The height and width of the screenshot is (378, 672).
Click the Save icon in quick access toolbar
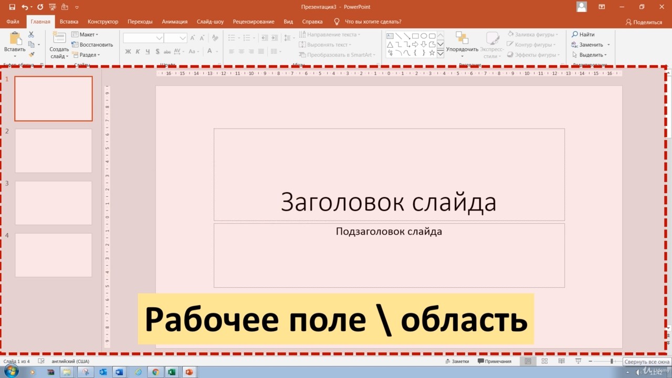point(12,7)
